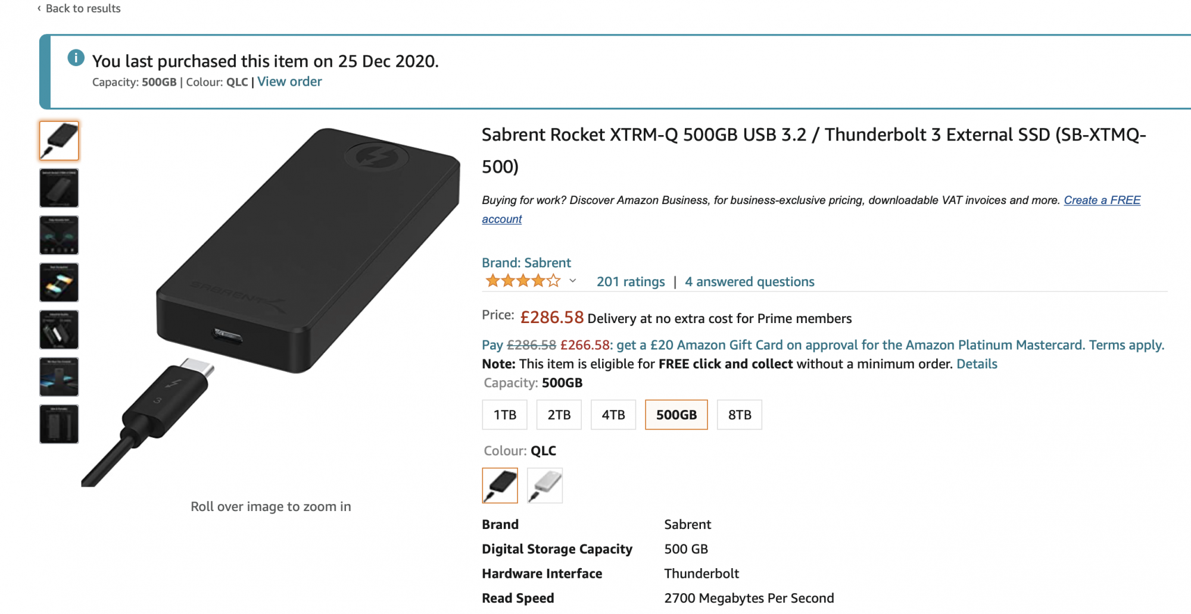Screen dimensions: 1191x614
Task: Expand the ratings breakdown chevron
Action: pyautogui.click(x=572, y=281)
